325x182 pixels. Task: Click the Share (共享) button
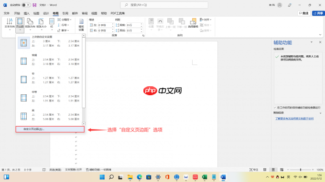(318, 13)
